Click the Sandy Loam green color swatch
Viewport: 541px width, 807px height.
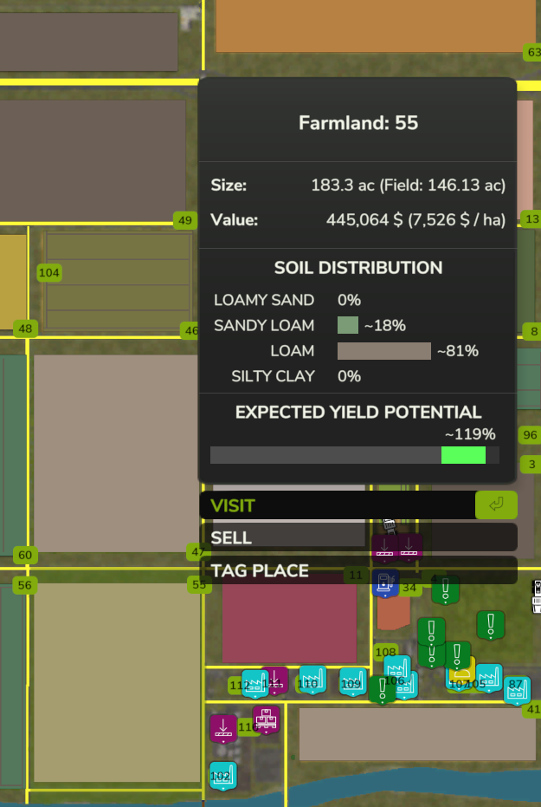point(348,325)
